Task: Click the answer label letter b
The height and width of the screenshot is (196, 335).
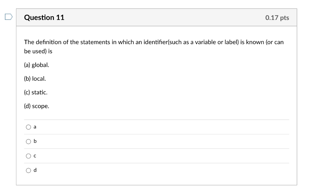Action: pyautogui.click(x=35, y=141)
